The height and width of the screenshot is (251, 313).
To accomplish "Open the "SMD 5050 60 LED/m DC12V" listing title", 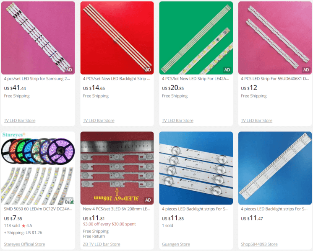I will click(38, 209).
